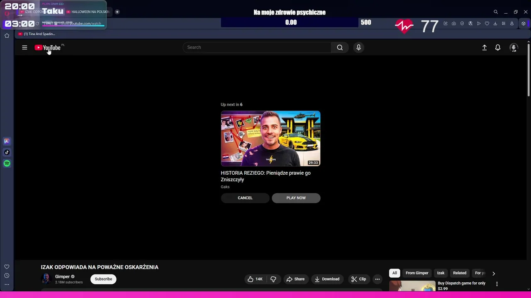Open the browser profile person icon
This screenshot has height=298, width=531.
pos(512,24)
